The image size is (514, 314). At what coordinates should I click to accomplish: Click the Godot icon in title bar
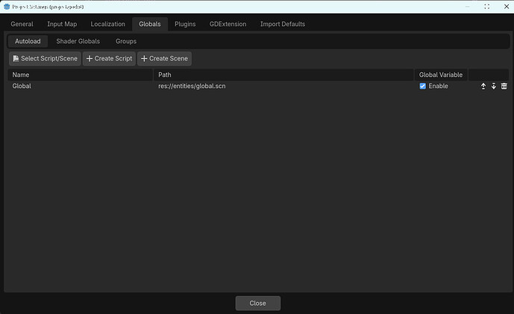pos(7,7)
